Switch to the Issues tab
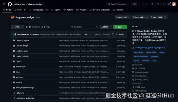178x102 pixels. (x=20, y=10)
